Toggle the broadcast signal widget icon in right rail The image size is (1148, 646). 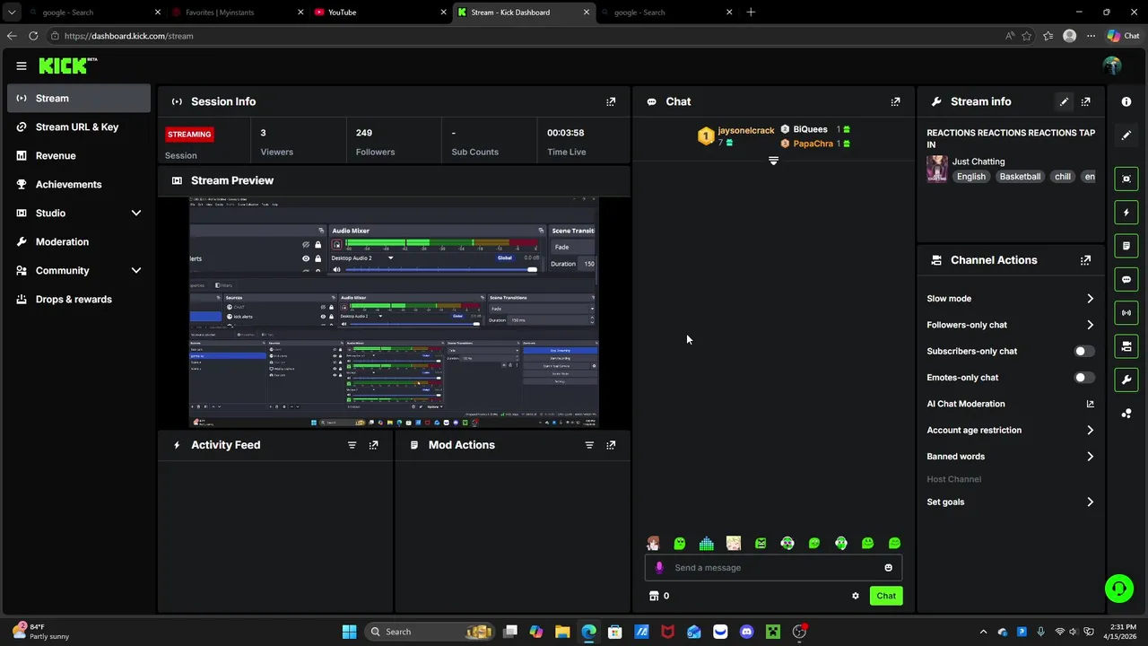[x=1126, y=313]
